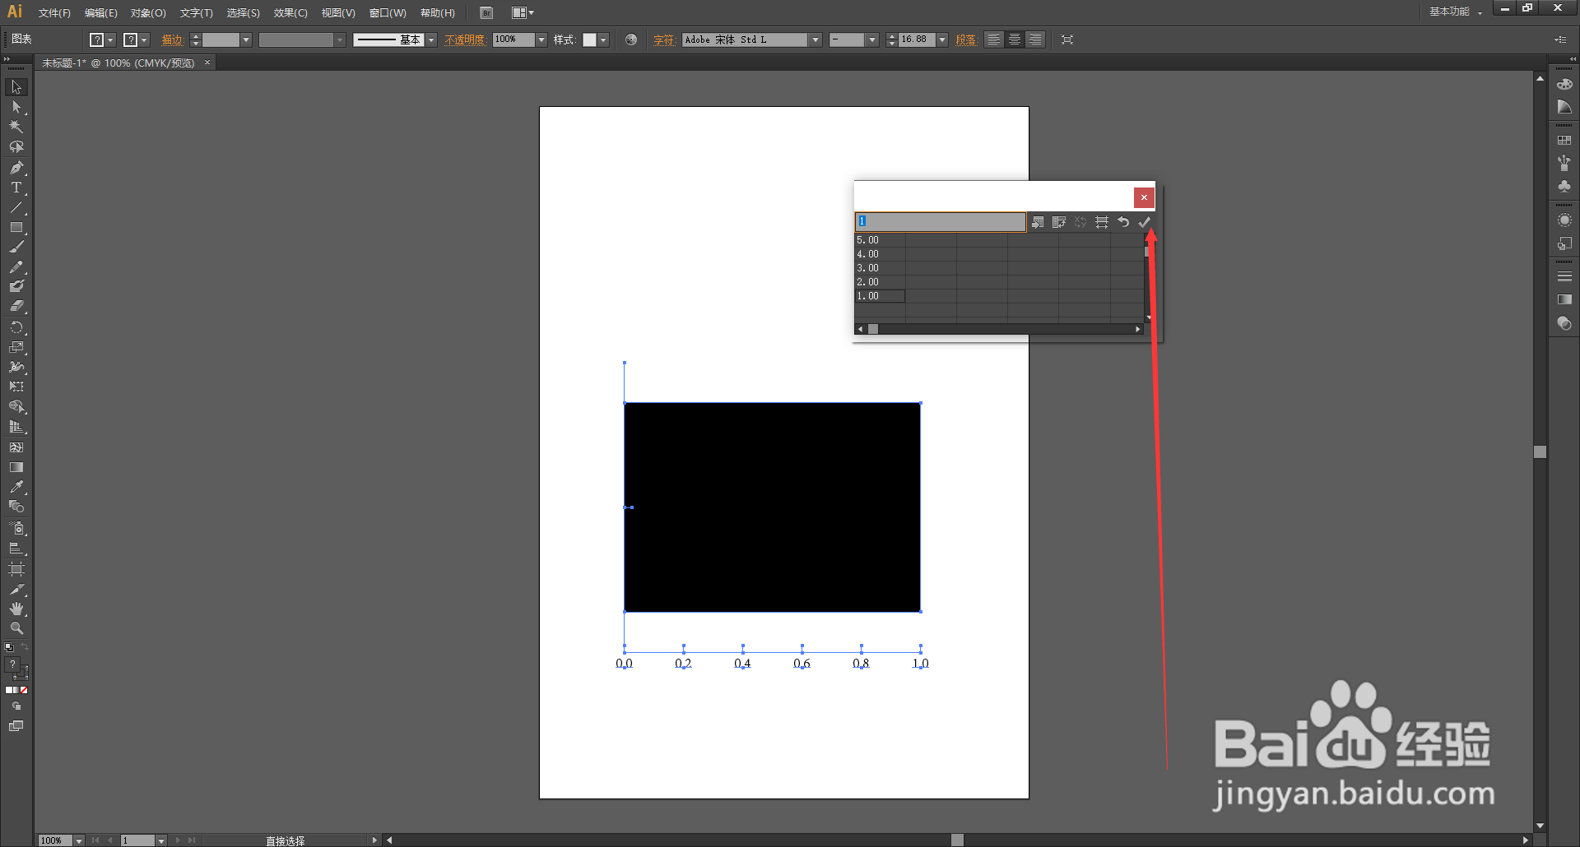Open the Brushes panel icon
The image size is (1580, 847).
coord(1564,163)
